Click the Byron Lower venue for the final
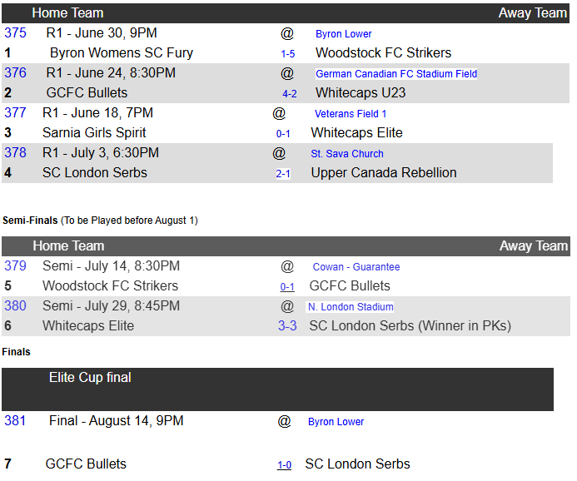 336,422
